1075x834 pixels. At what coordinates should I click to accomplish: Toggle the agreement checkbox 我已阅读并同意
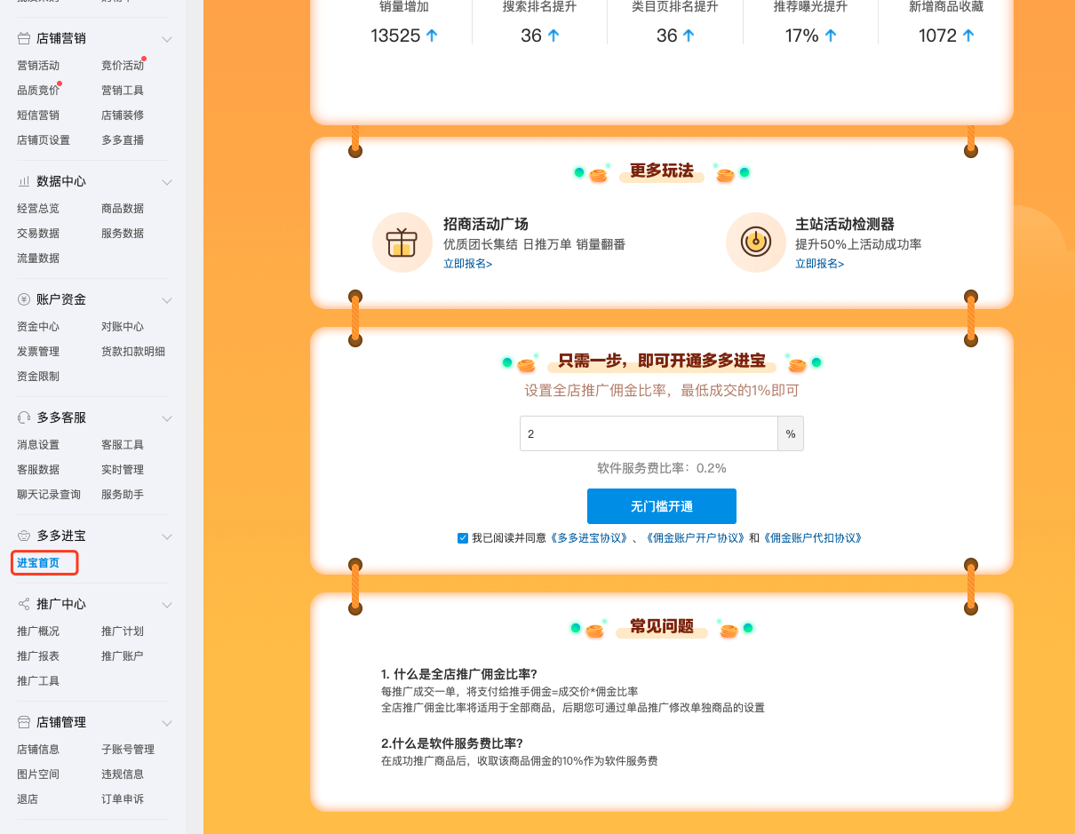click(463, 538)
